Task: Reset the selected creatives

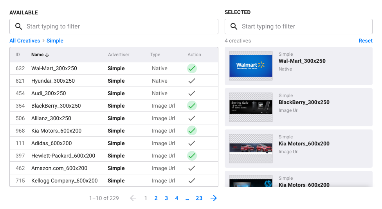Action: (366, 41)
